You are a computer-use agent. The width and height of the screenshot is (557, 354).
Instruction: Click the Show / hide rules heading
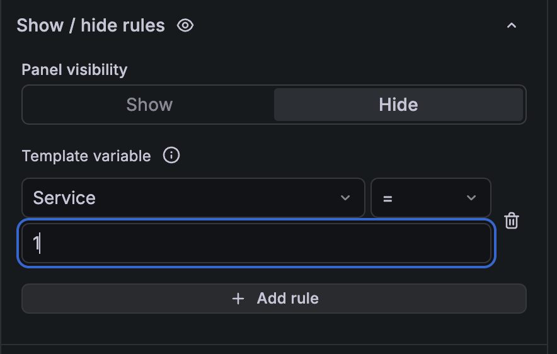coord(91,26)
